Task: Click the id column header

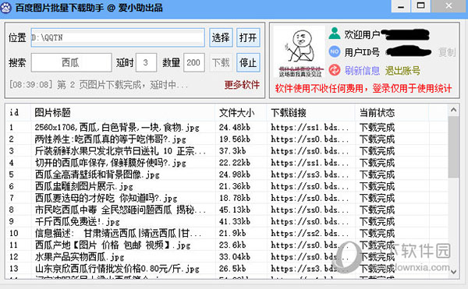Action: coord(19,113)
